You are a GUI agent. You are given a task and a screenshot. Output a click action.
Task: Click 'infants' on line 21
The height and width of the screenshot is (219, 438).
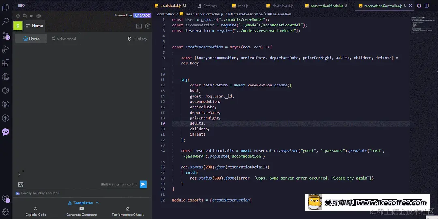pos(198,134)
